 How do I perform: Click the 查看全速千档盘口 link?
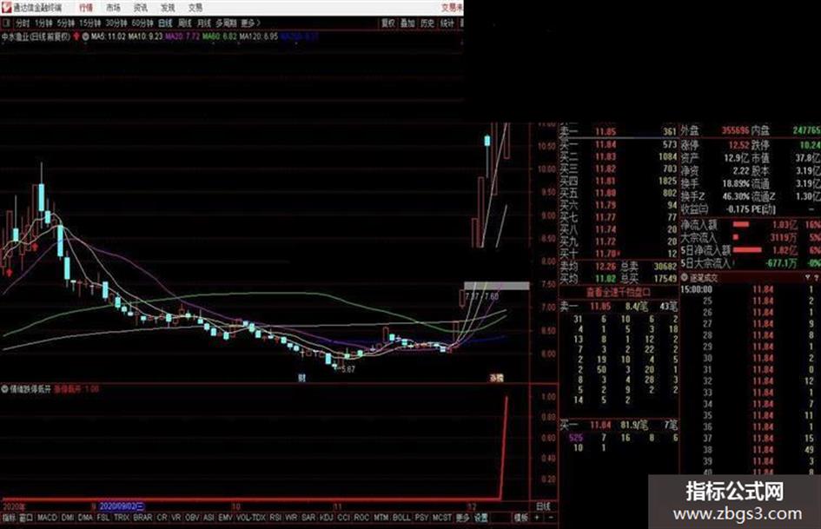618,292
